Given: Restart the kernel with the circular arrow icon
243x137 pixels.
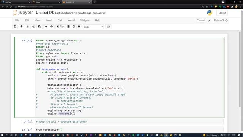Looking at the screenshot, I should 74,27.
